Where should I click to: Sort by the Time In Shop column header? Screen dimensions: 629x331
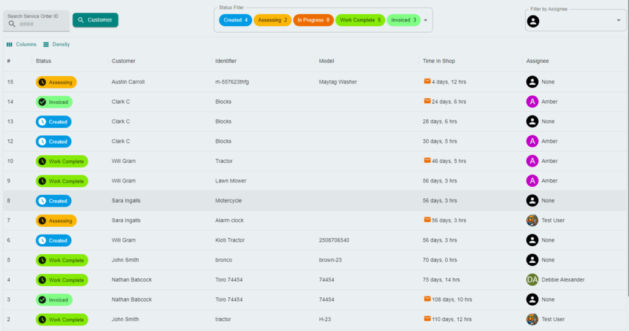coord(439,61)
